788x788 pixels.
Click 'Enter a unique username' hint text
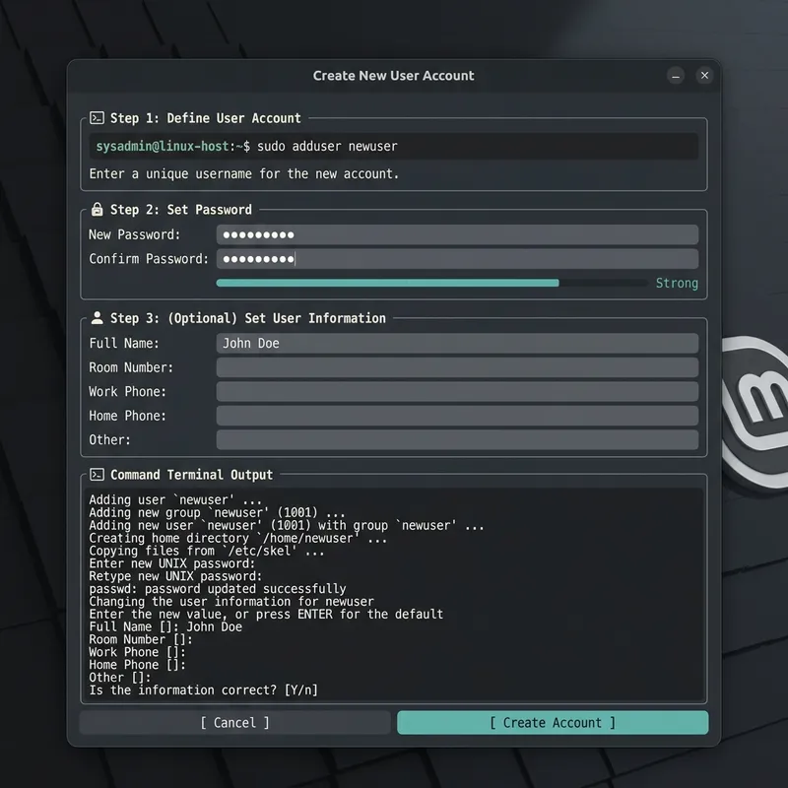tap(243, 174)
